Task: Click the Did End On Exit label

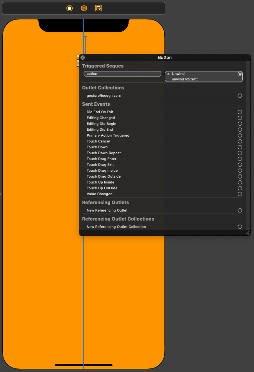Action: [100, 112]
